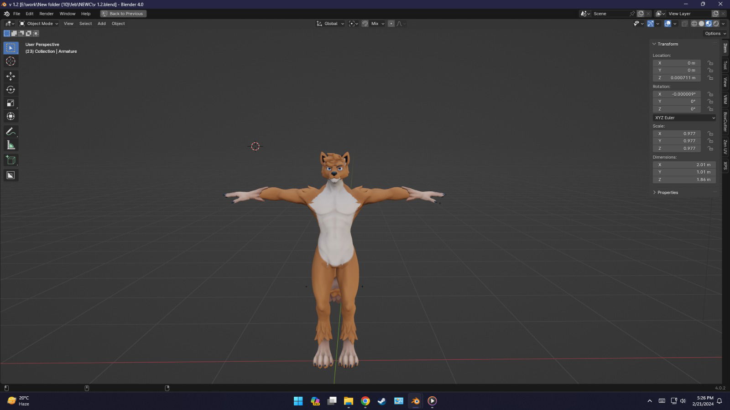730x410 pixels.
Task: Switch to the Tool sidebar tab
Action: tap(725, 66)
